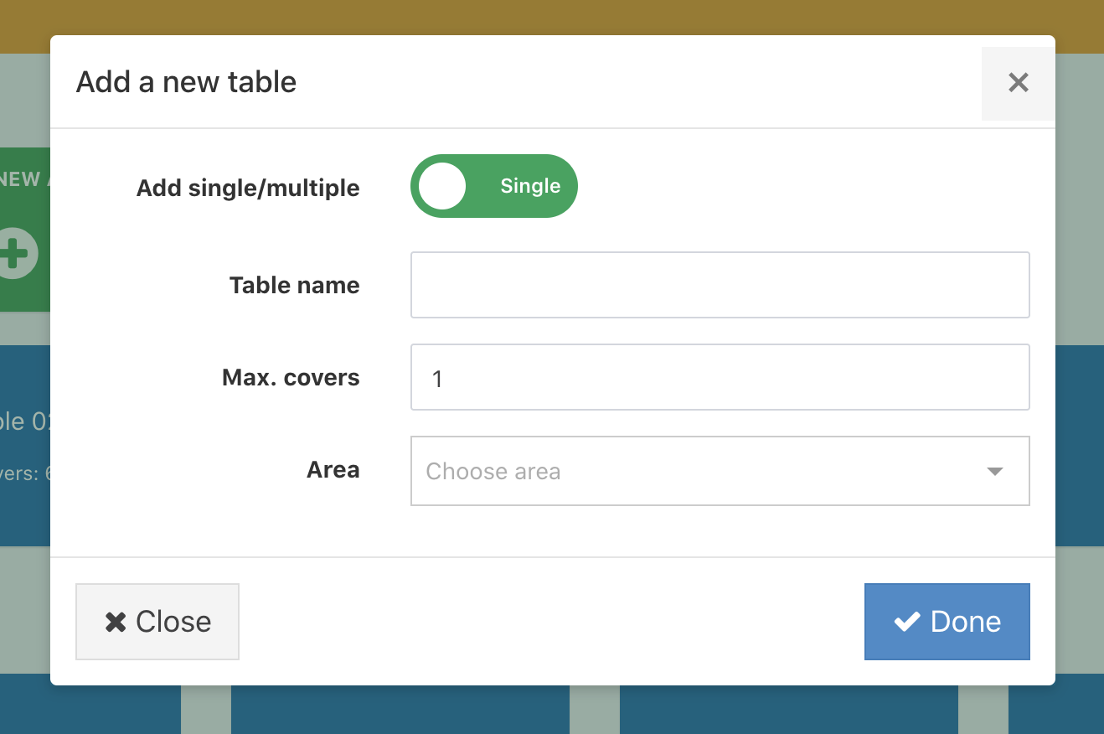The image size is (1104, 734).
Task: Click the white knob of the Single switch
Action: [442, 186]
